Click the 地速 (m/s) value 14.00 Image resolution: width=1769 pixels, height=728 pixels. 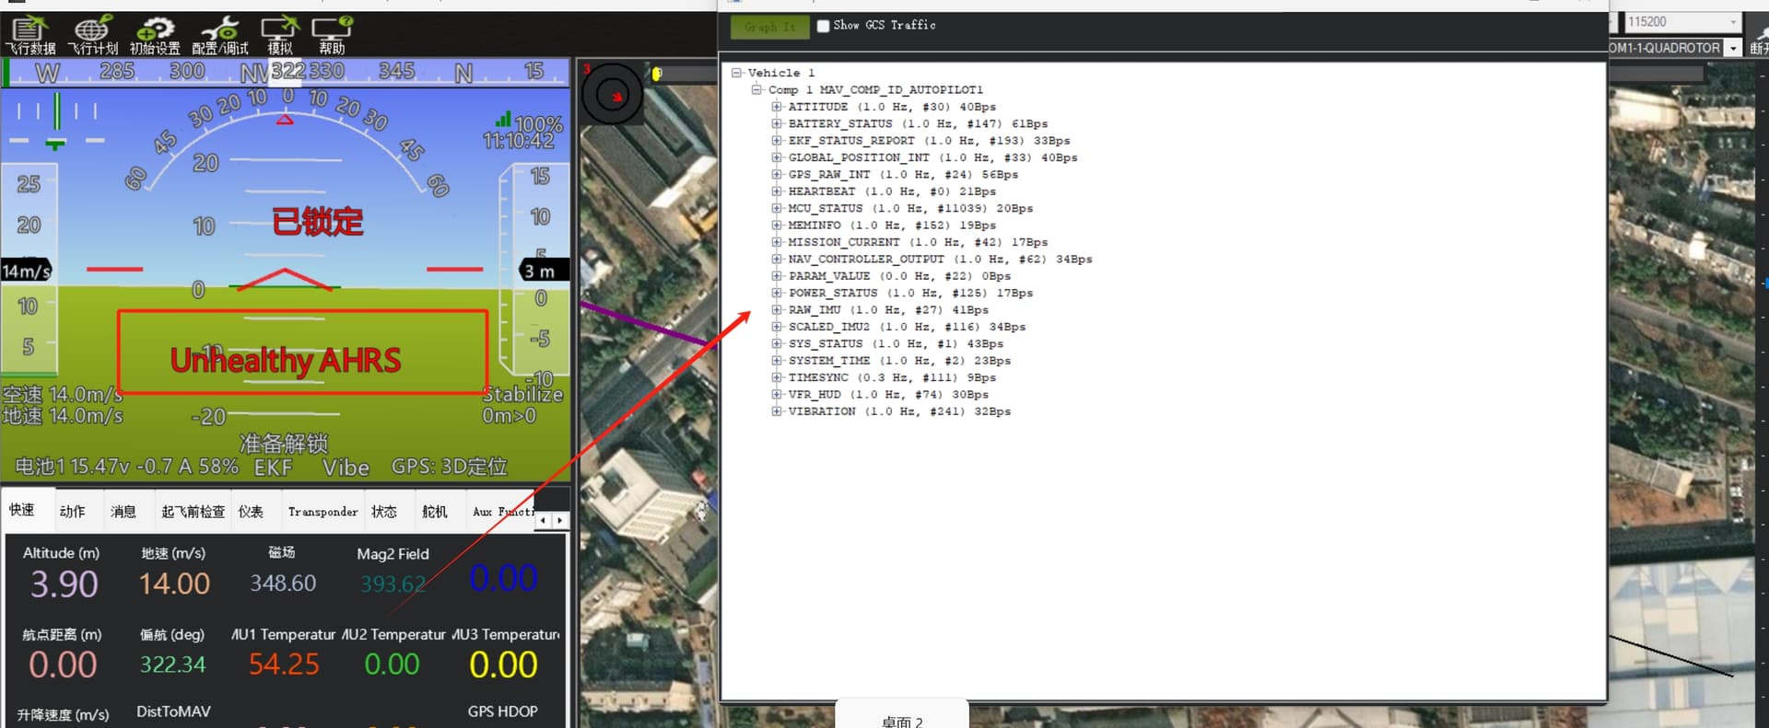[174, 584]
